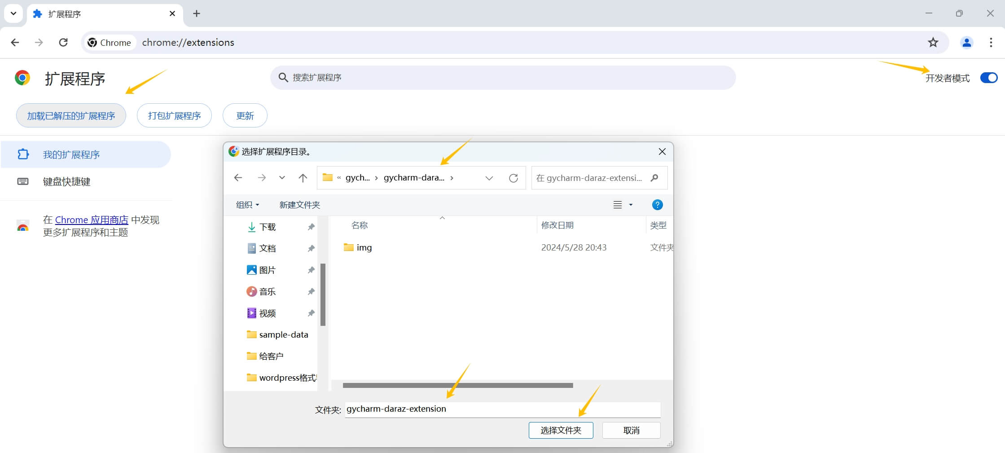Select the sample-data folder in the navigation pane
Viewport: 1005px width, 453px height.
[277, 334]
